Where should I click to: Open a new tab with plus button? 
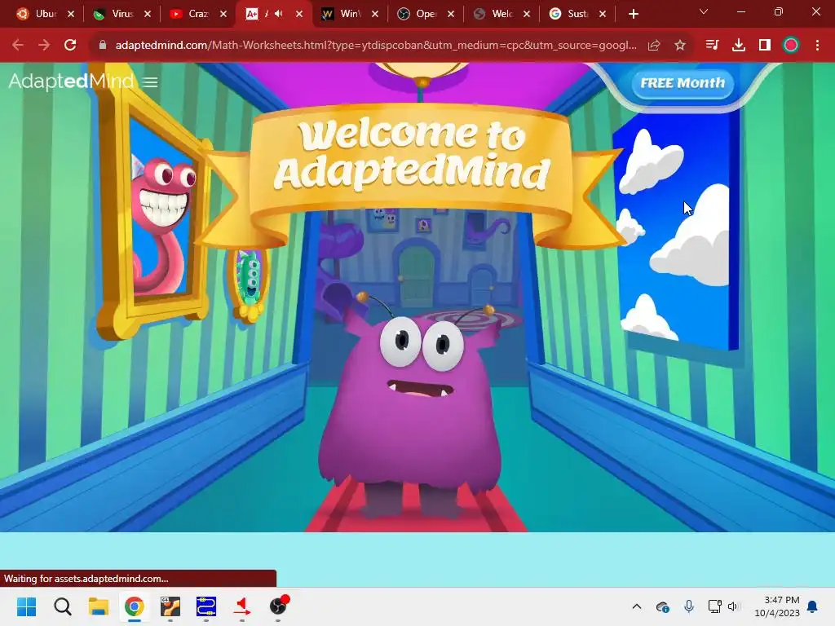pos(633,14)
